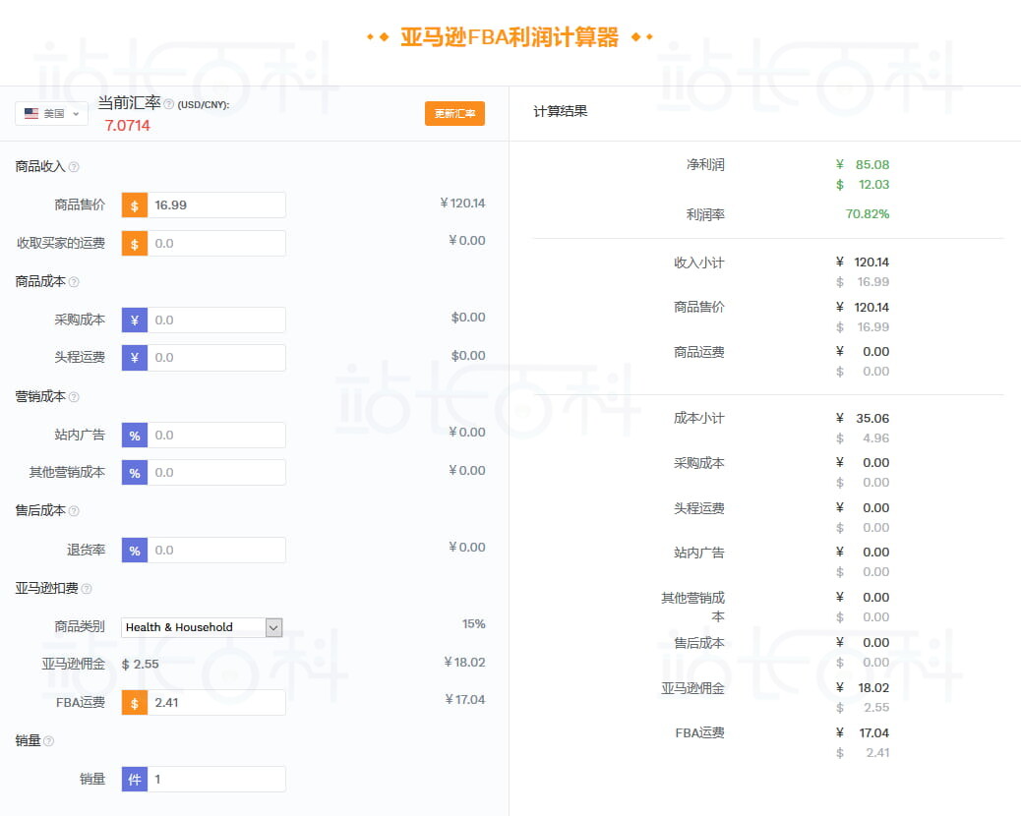
Task: Click the help icon beside 售后成本
Action: coord(74,511)
